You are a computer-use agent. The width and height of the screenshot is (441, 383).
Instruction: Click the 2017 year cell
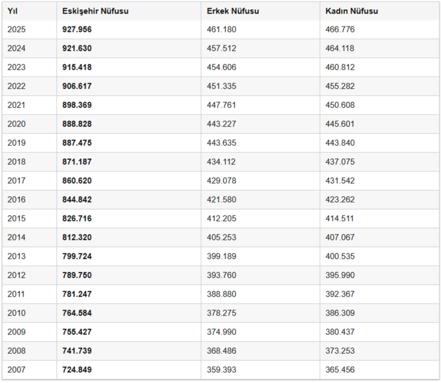pyautogui.click(x=16, y=180)
